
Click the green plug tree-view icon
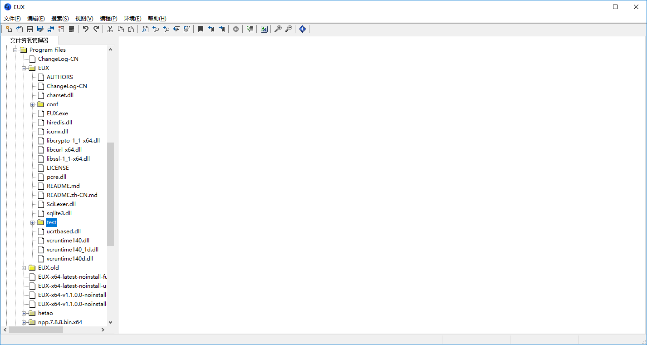pyautogui.click(x=250, y=29)
